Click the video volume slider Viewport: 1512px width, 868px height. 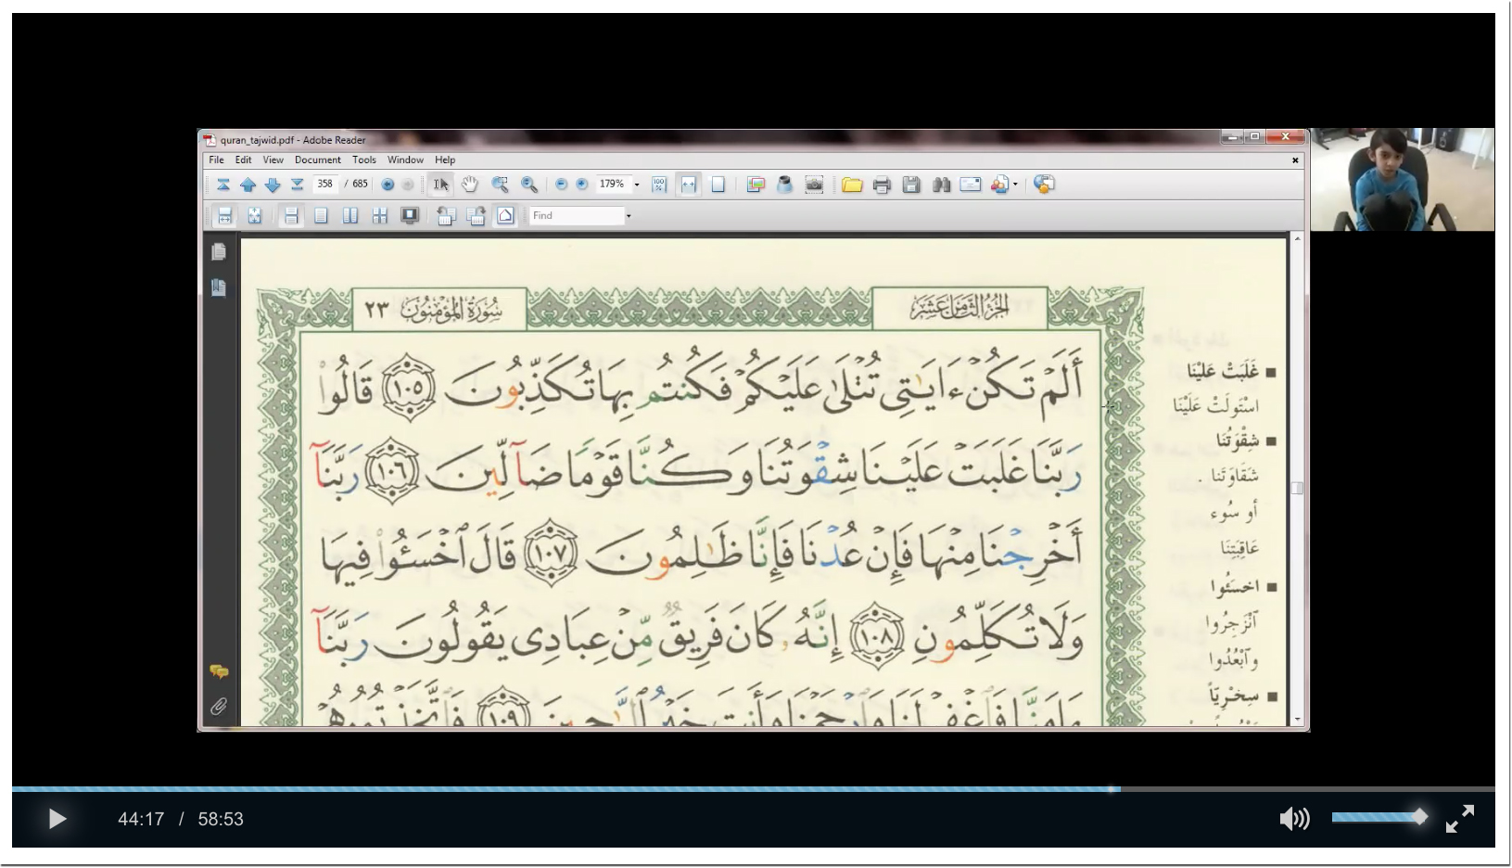point(1378,817)
